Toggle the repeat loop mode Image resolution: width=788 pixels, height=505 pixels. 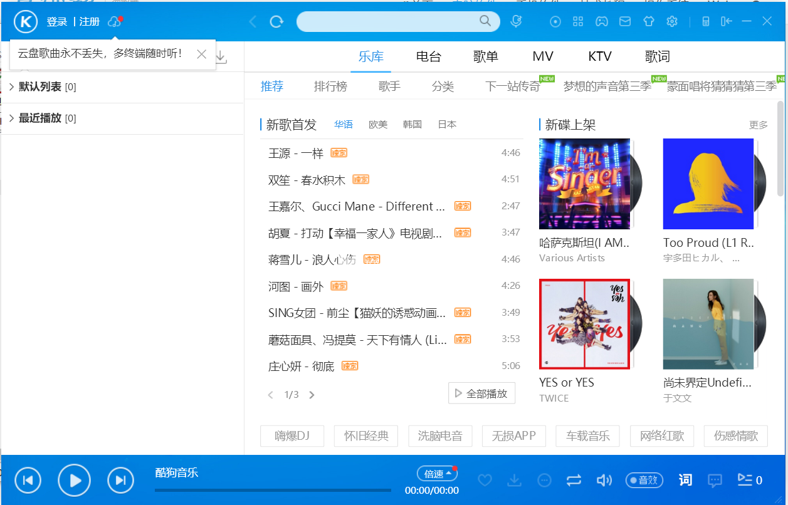pos(574,481)
